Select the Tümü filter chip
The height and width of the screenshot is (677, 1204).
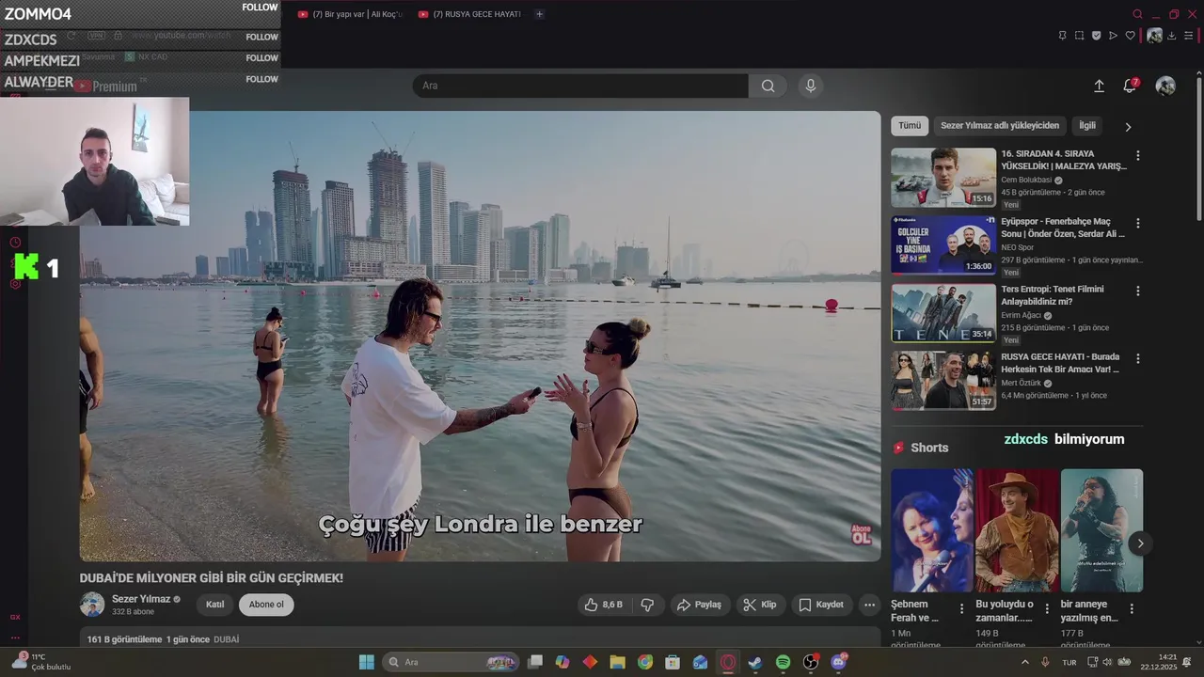910,125
